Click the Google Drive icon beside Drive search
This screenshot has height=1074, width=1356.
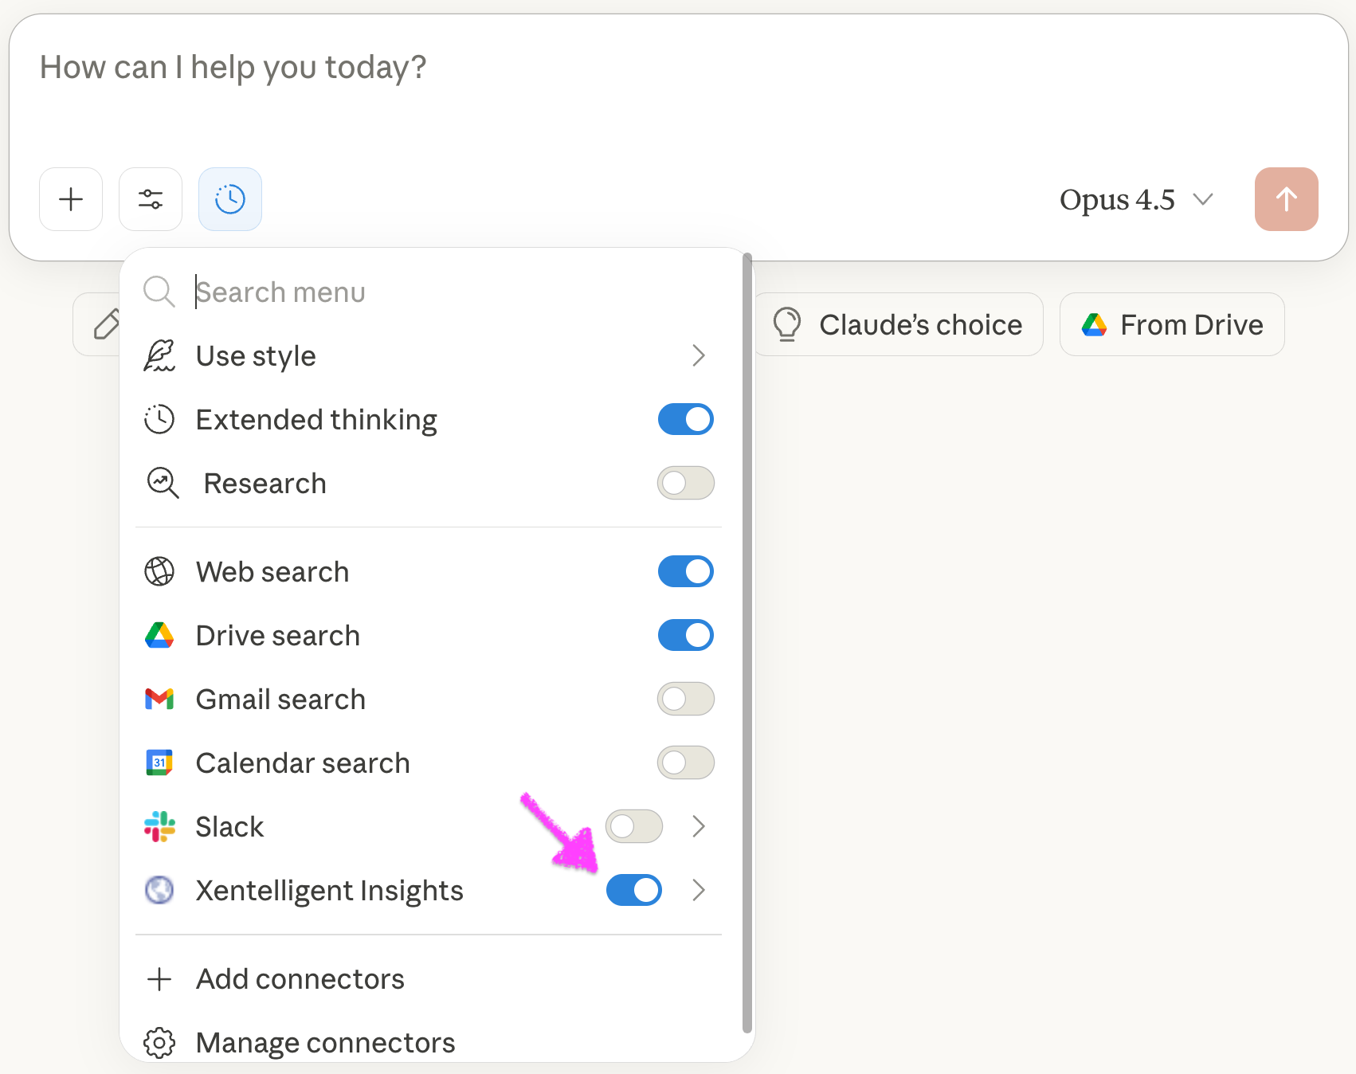(x=159, y=635)
